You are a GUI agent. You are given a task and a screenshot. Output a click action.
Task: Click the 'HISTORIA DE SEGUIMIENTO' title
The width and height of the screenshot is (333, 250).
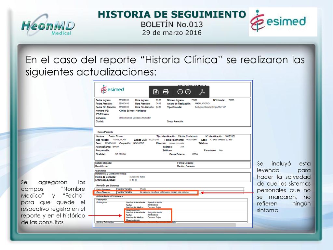pyautogui.click(x=172, y=14)
